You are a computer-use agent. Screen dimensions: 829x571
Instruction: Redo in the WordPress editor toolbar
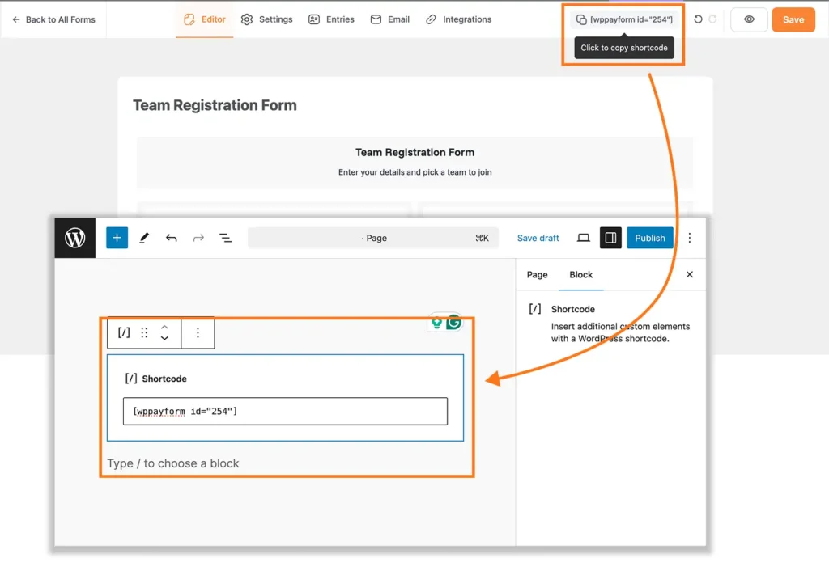198,238
